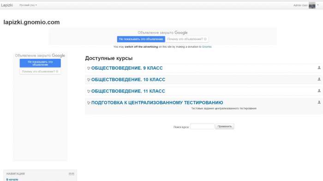Screen dimensions: 323x181
Task: Focus the Поиск курса search field
Action: click(202, 126)
